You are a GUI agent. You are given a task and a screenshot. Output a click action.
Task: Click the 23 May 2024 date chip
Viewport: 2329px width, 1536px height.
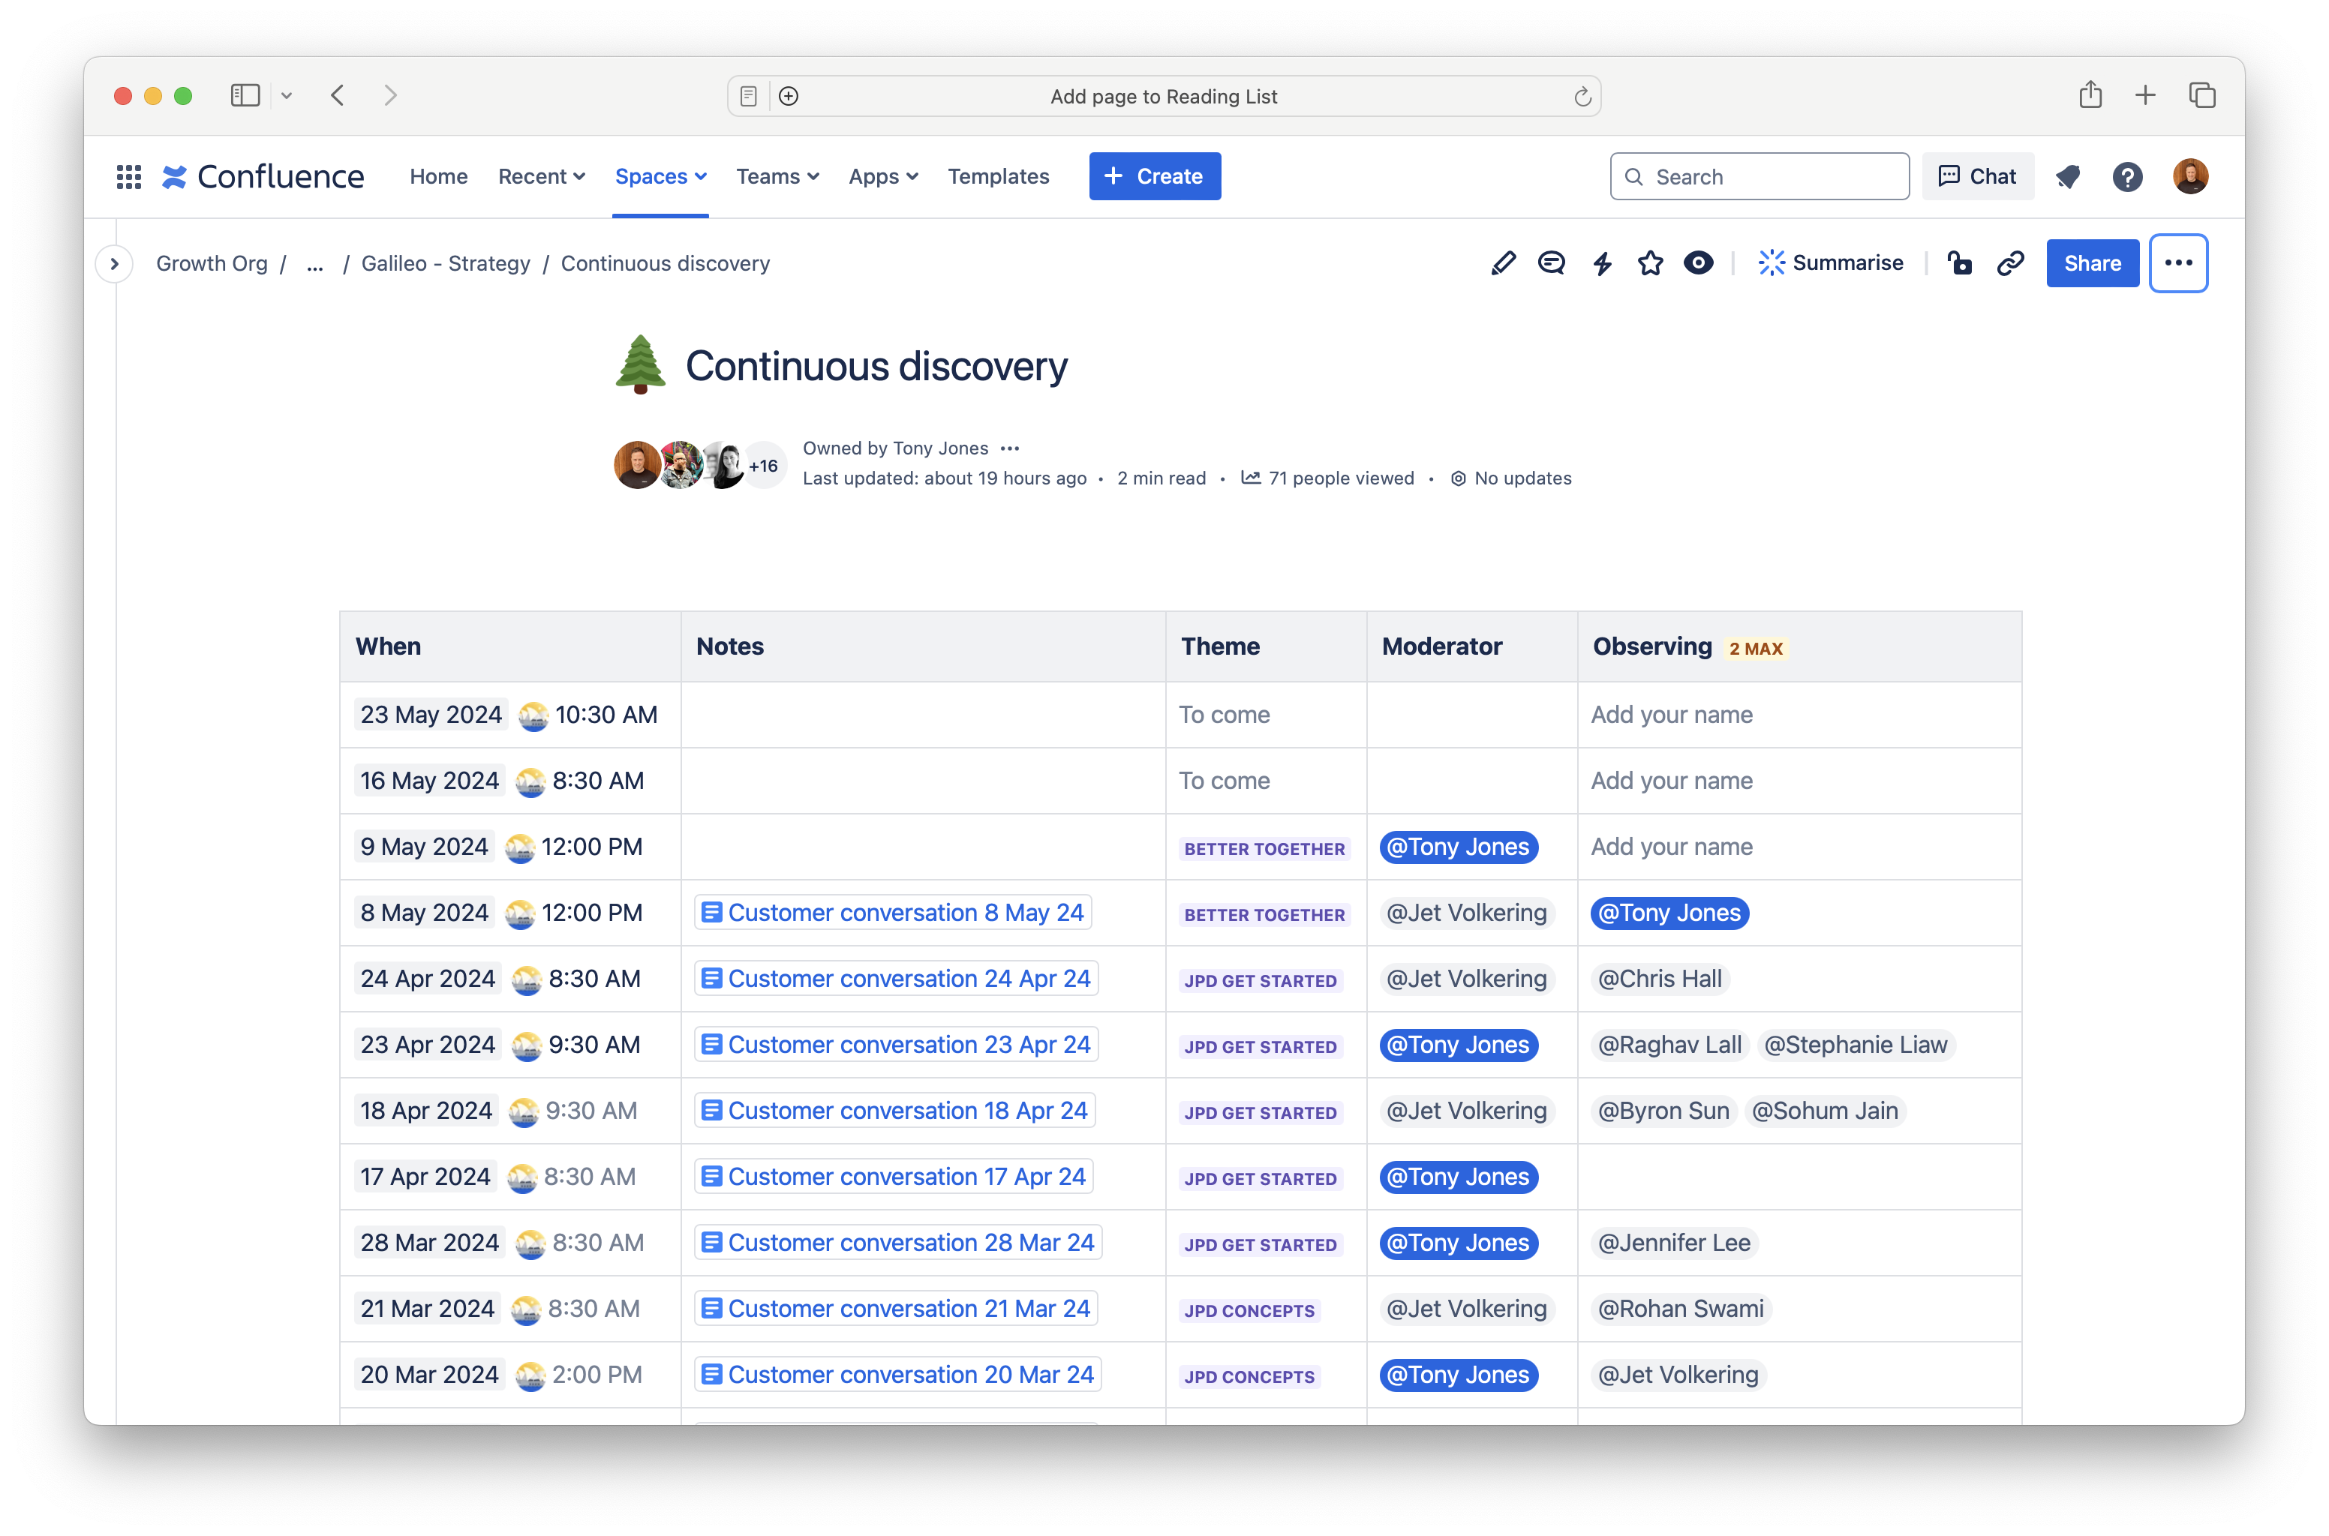pyautogui.click(x=430, y=714)
